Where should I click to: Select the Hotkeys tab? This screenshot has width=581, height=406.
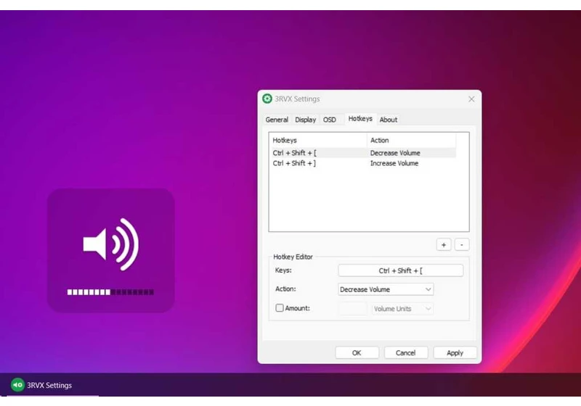[360, 119]
